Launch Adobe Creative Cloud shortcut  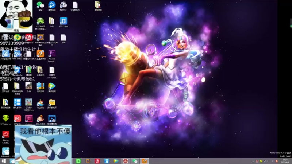[5, 137]
